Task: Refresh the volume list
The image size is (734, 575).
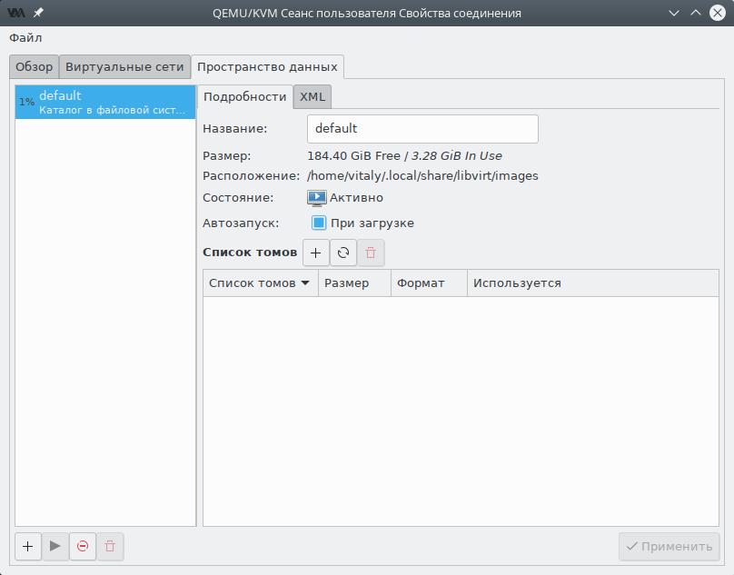Action: pyautogui.click(x=343, y=253)
